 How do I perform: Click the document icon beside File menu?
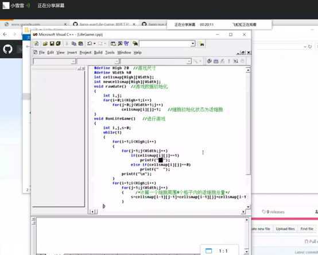coord(35,52)
